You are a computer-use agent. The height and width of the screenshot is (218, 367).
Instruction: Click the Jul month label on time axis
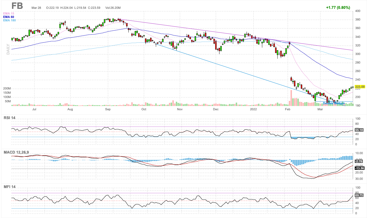35,109
